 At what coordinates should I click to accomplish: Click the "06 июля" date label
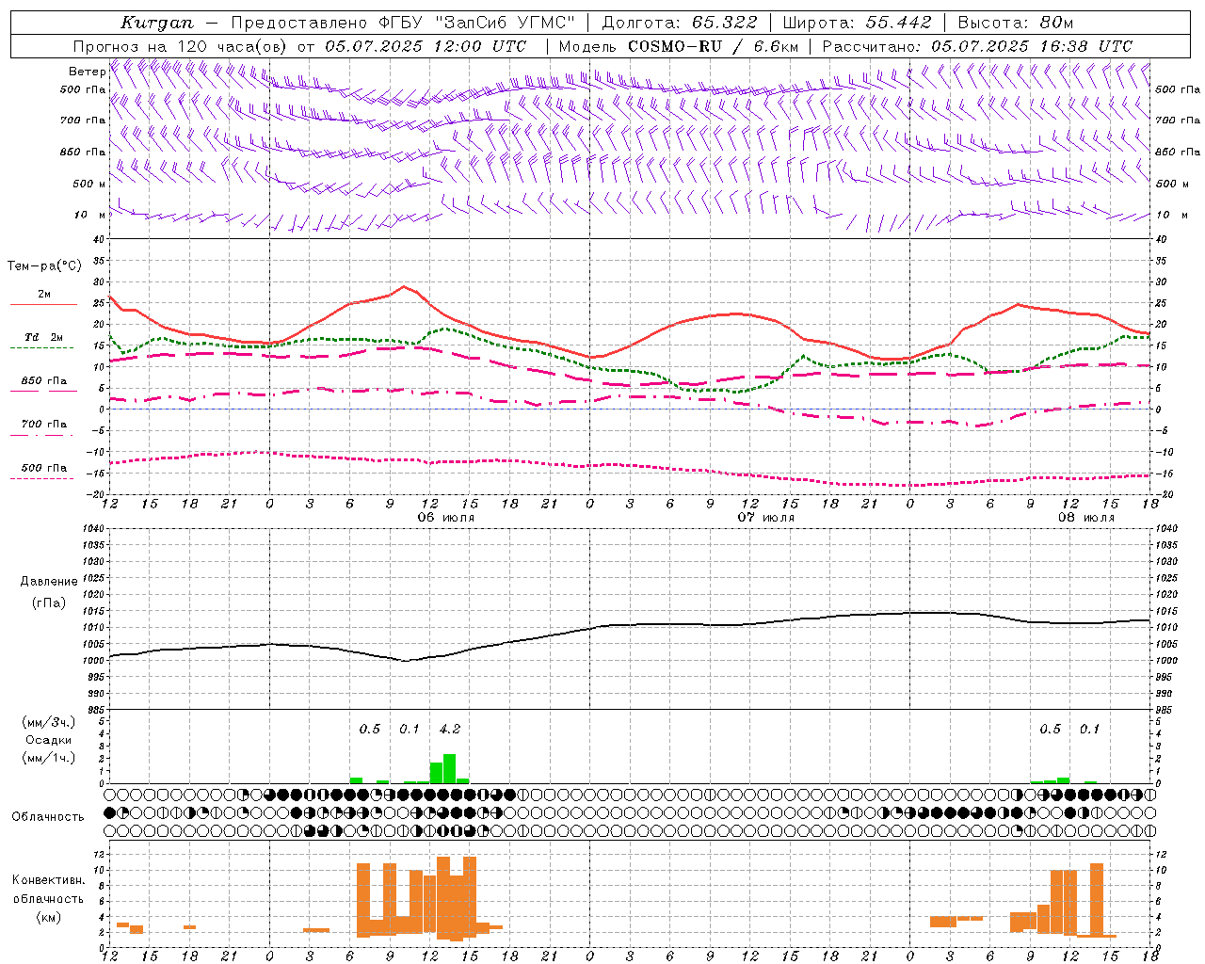pyautogui.click(x=446, y=518)
